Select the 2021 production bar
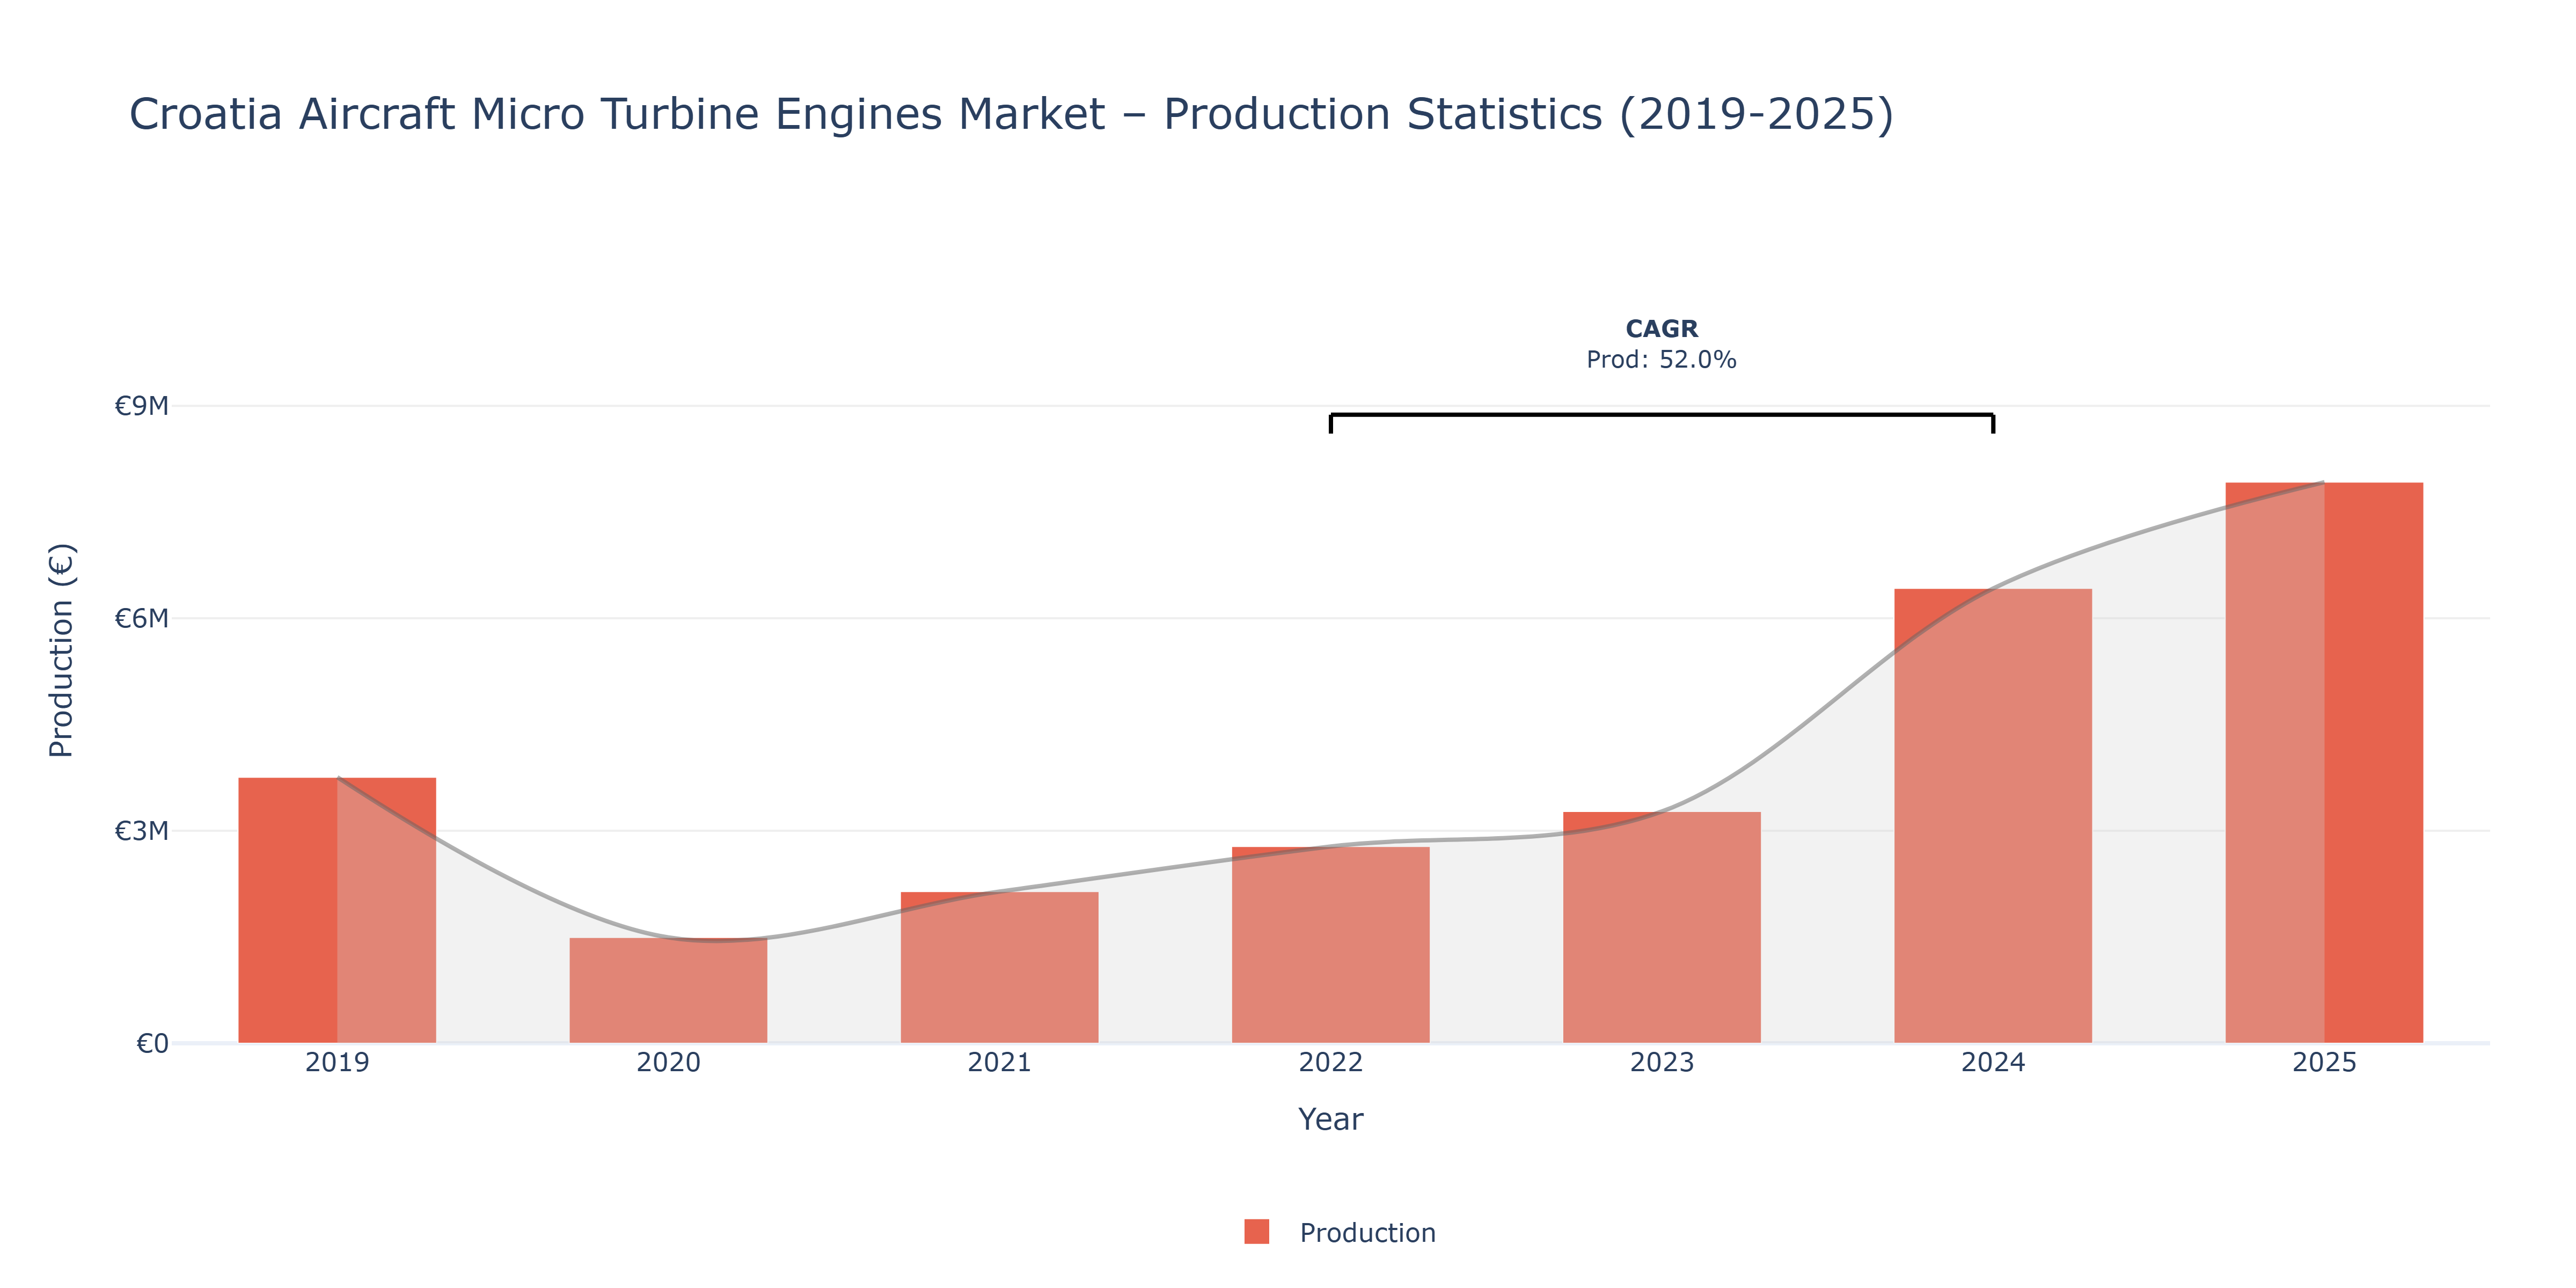Viewport: 2576px width, 1288px height. click(x=999, y=967)
